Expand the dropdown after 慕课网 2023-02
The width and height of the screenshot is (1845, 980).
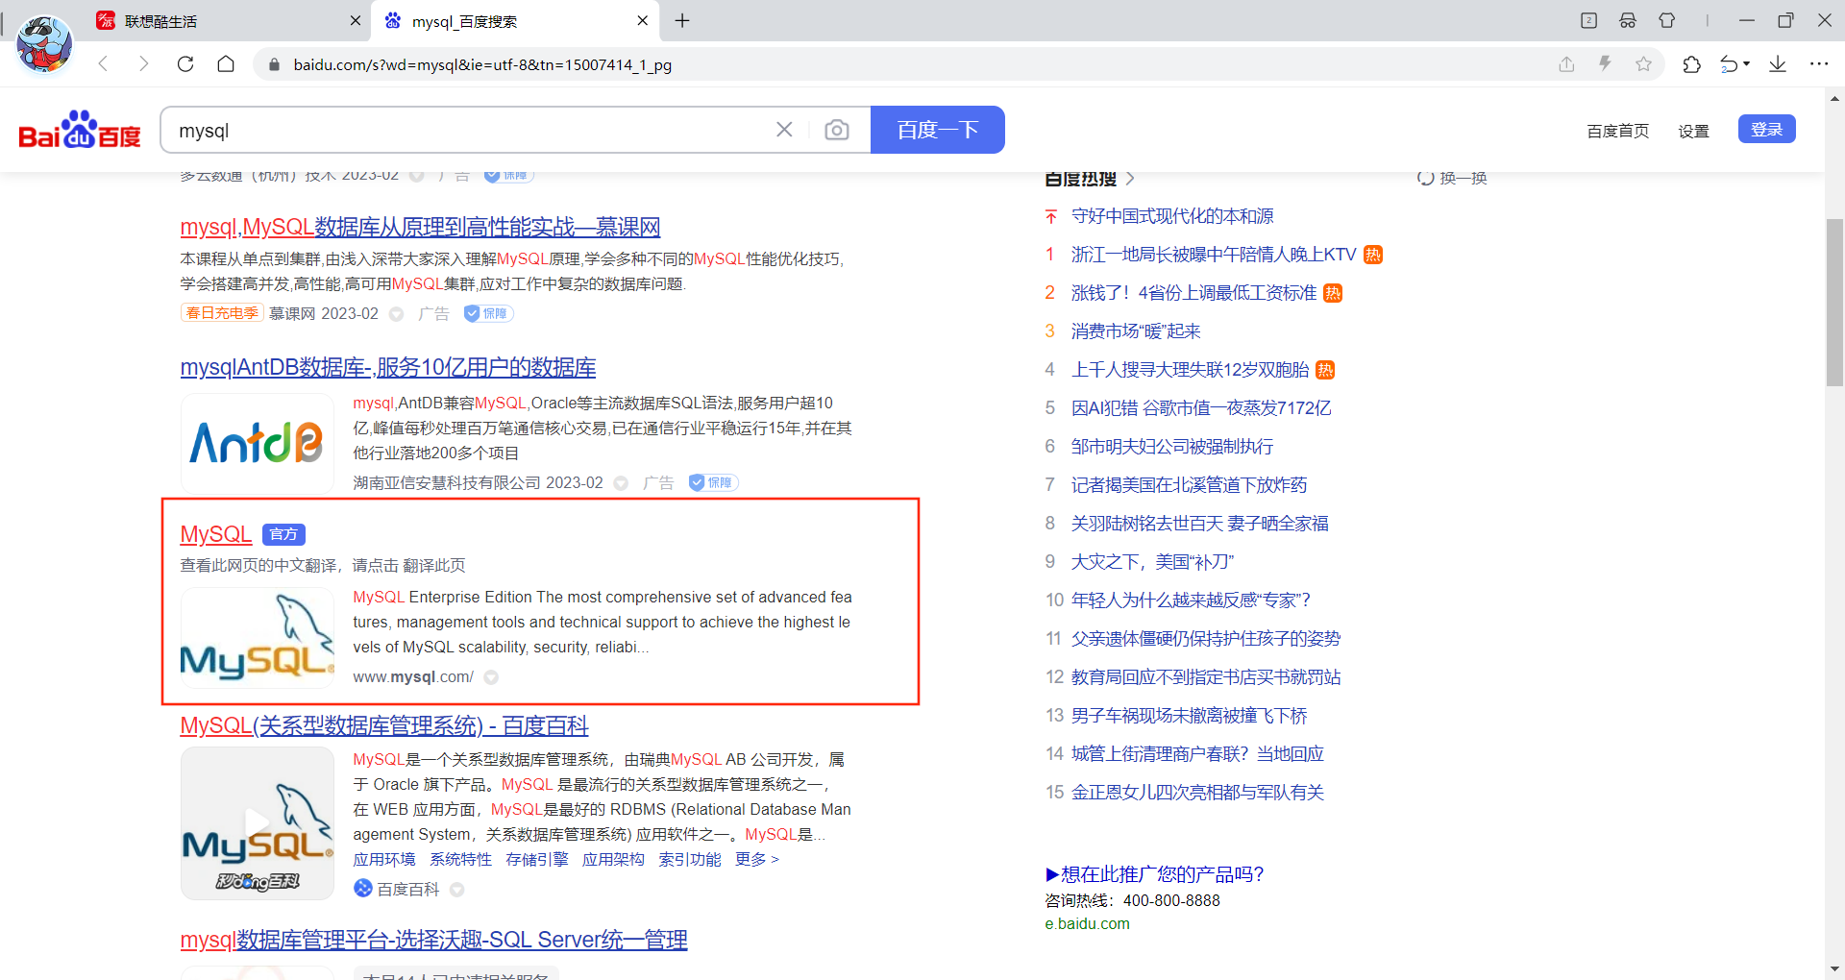[396, 314]
